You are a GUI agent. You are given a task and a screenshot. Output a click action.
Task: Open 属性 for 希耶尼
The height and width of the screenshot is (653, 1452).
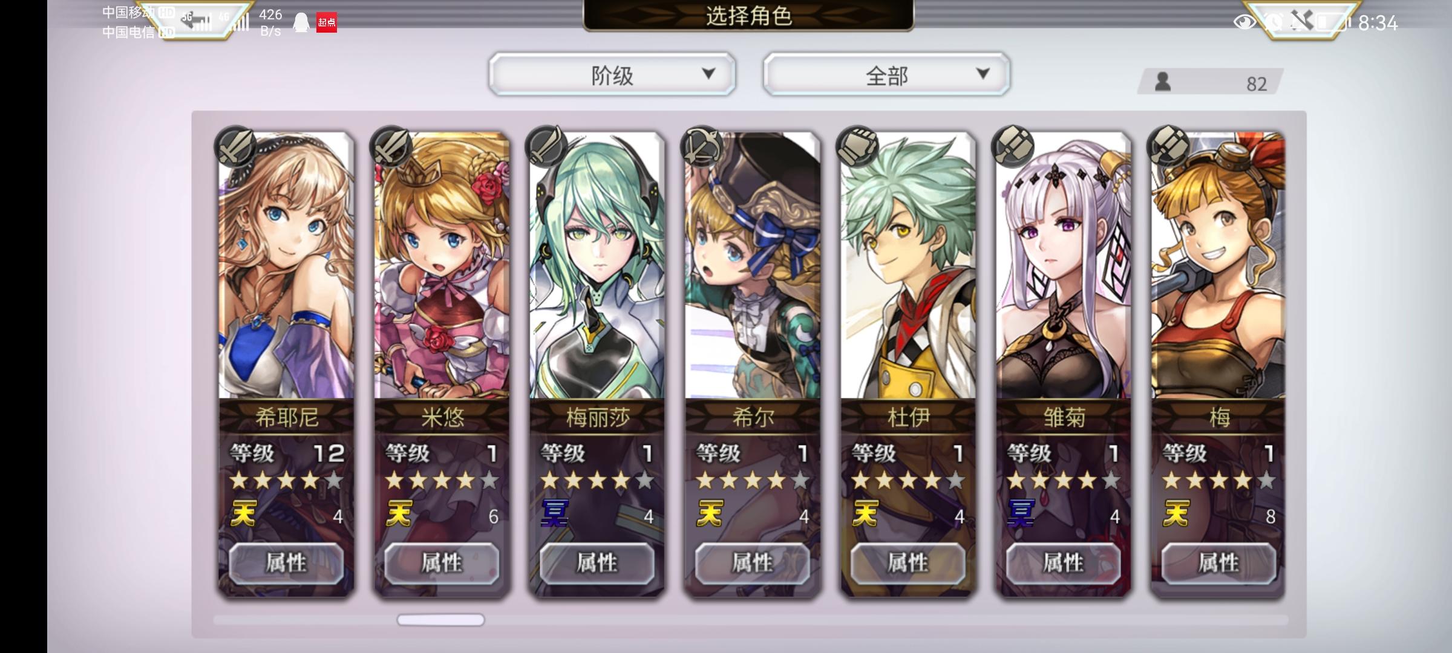(x=286, y=563)
